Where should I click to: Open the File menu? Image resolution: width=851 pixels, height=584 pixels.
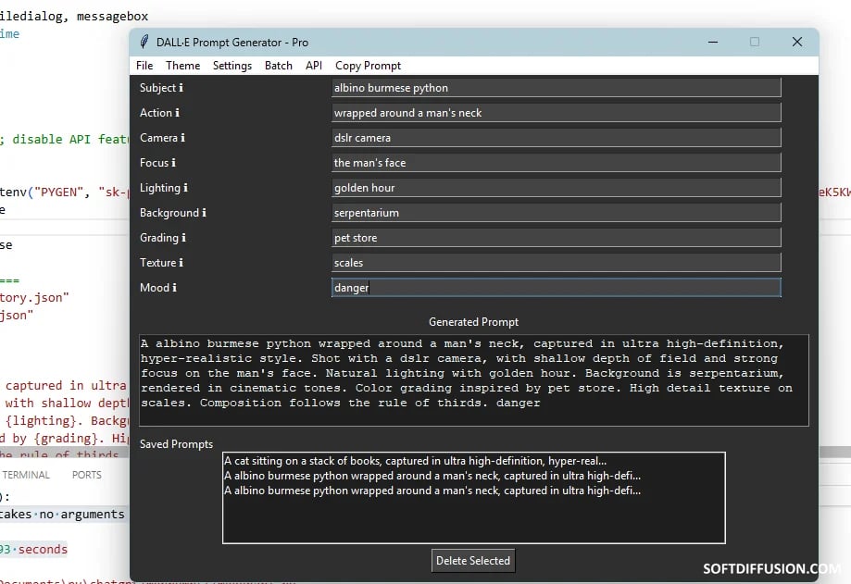144,66
